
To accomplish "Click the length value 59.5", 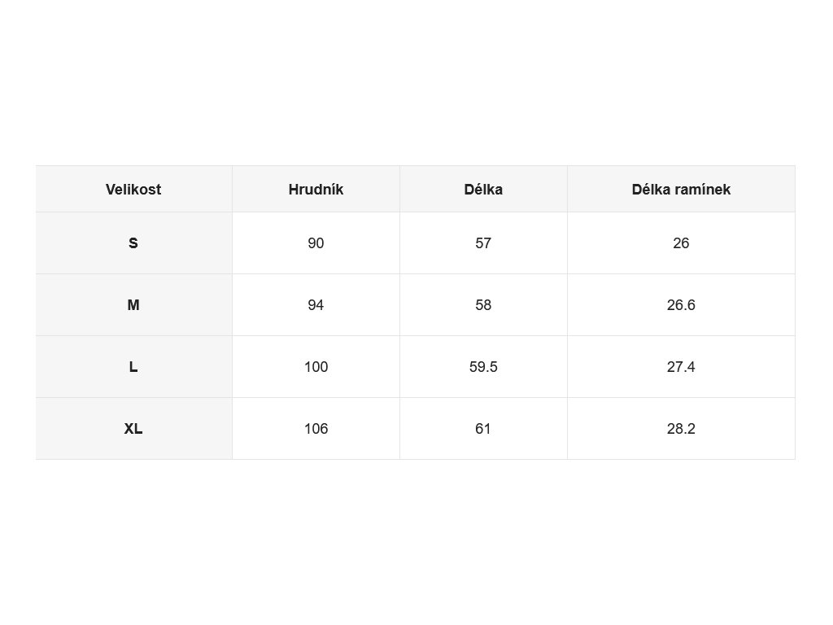I will coord(483,367).
